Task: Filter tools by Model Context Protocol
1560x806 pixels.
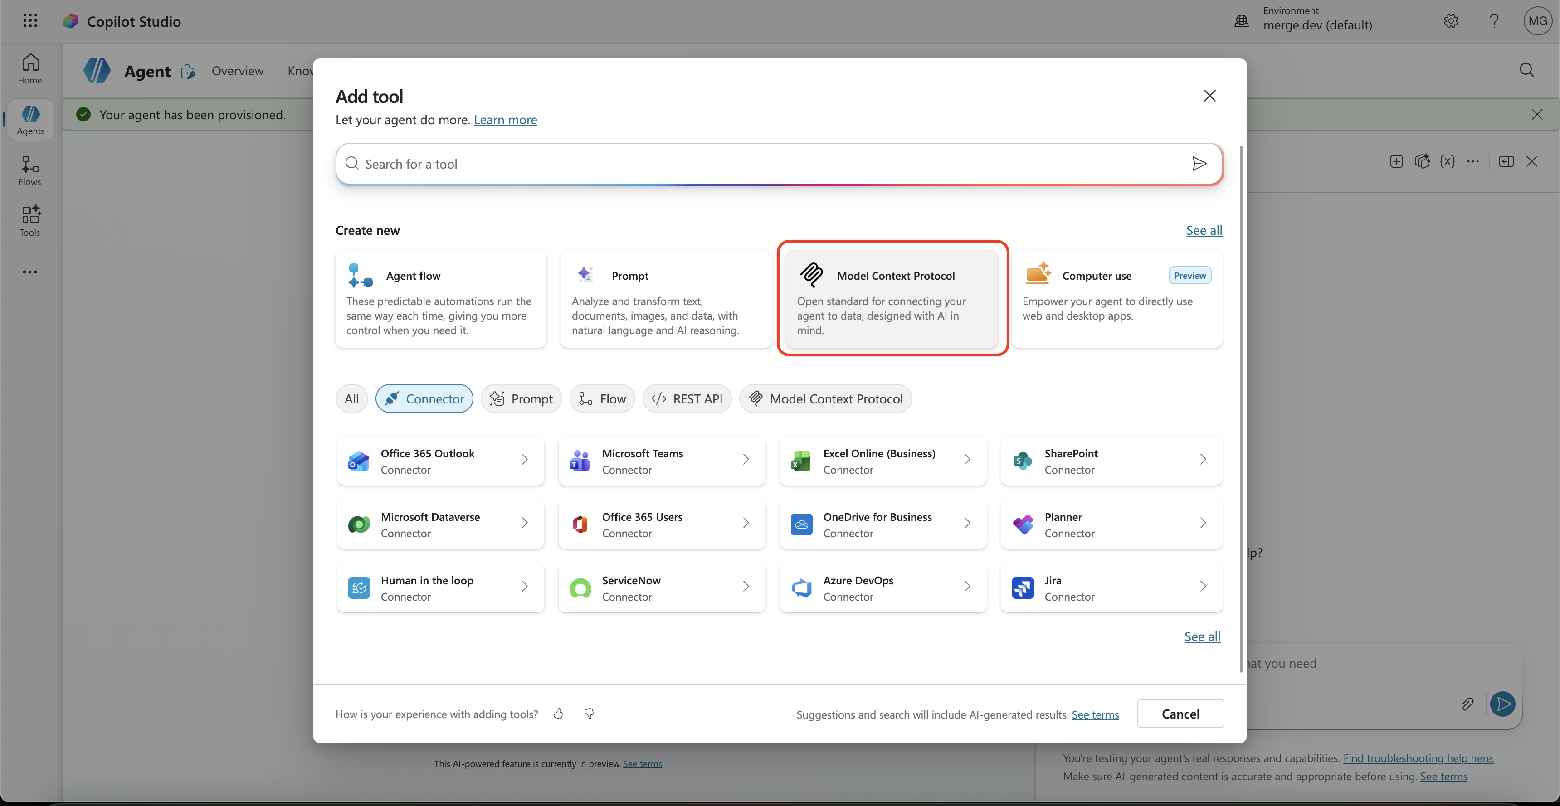Action: (x=826, y=398)
